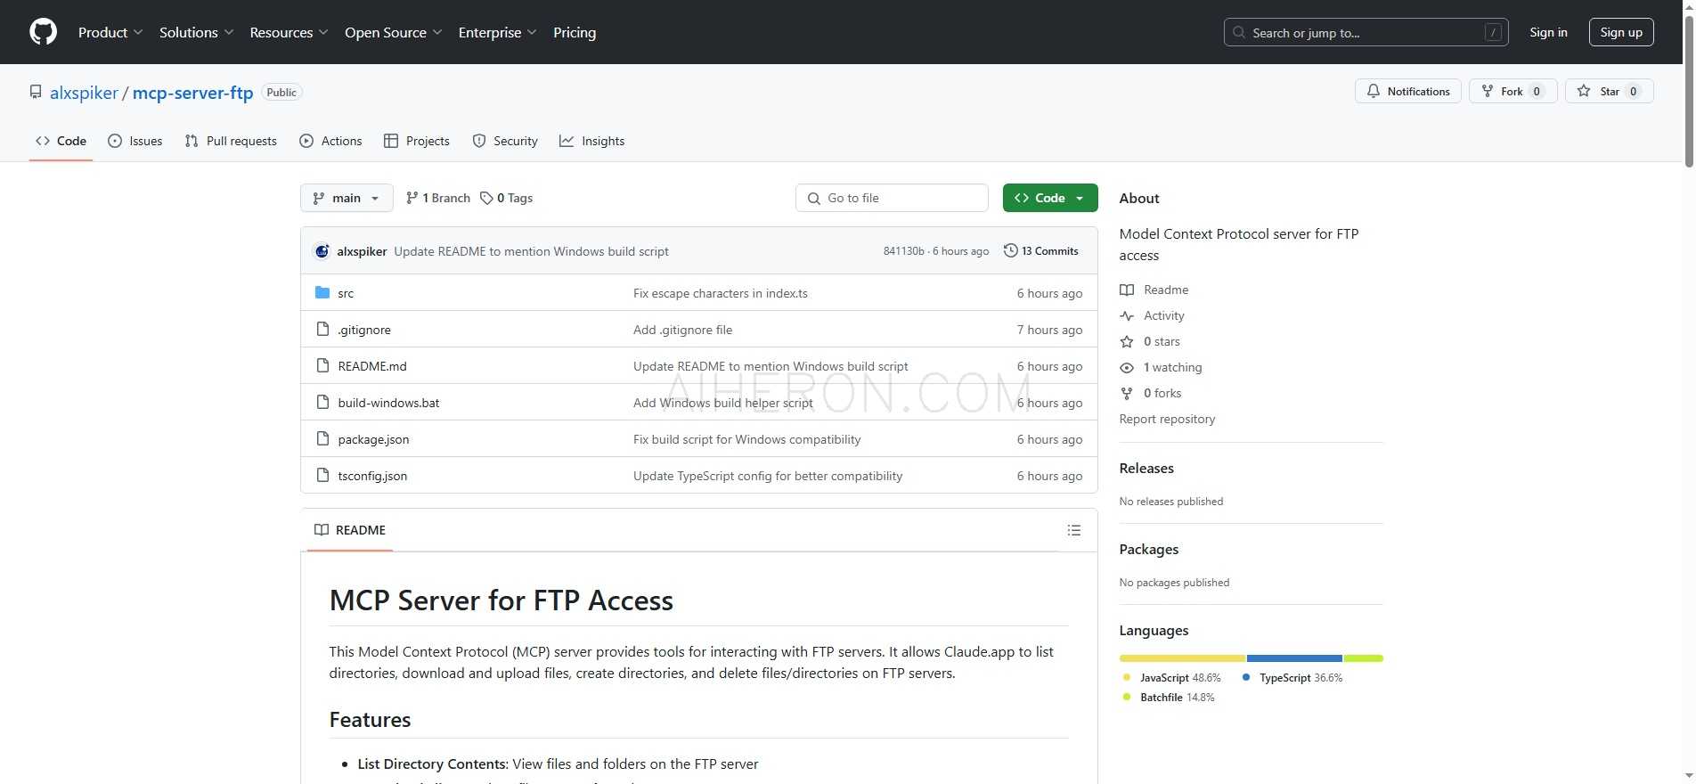Focus the Go to file input

[x=892, y=198]
